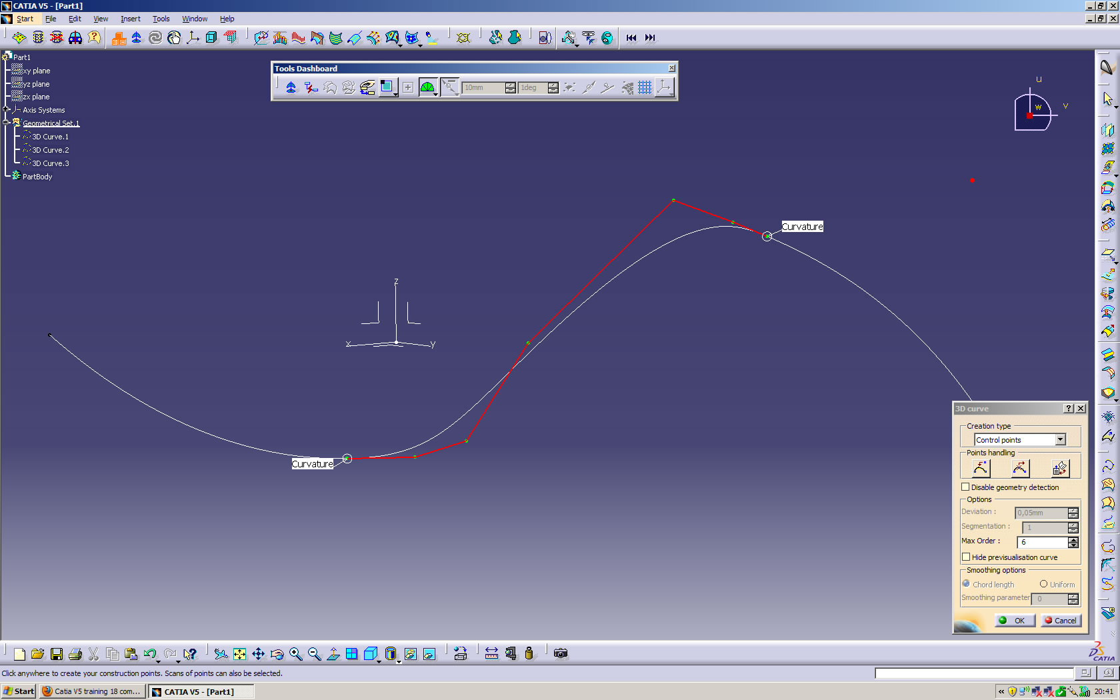Select Chord length radio button
The width and height of the screenshot is (1120, 700).
pyautogui.click(x=966, y=584)
